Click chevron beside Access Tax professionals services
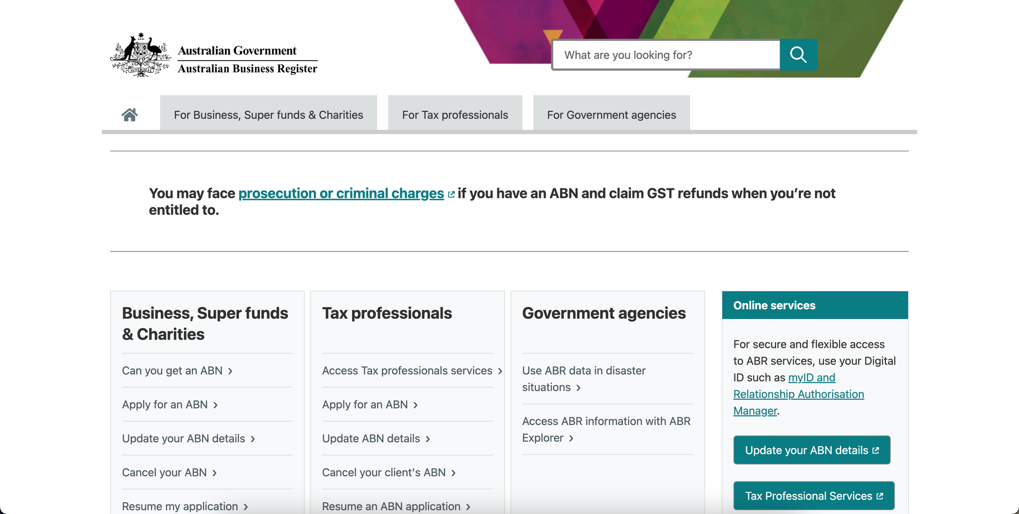Viewport: 1019px width, 514px height. (x=500, y=371)
